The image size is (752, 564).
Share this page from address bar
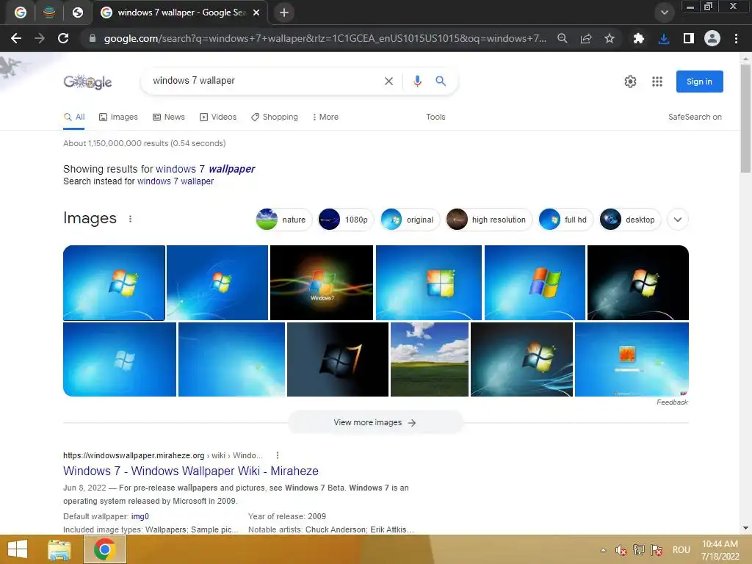coord(586,38)
